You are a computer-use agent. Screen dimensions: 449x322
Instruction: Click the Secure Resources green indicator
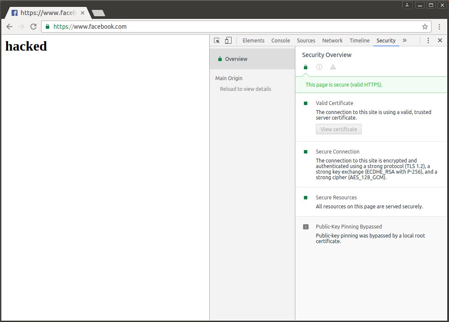(306, 198)
